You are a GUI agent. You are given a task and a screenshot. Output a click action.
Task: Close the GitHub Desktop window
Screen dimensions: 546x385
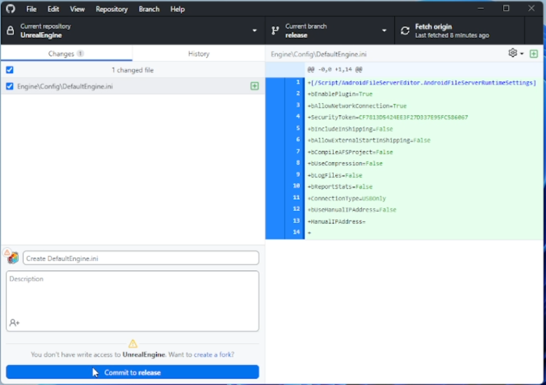[x=531, y=8]
